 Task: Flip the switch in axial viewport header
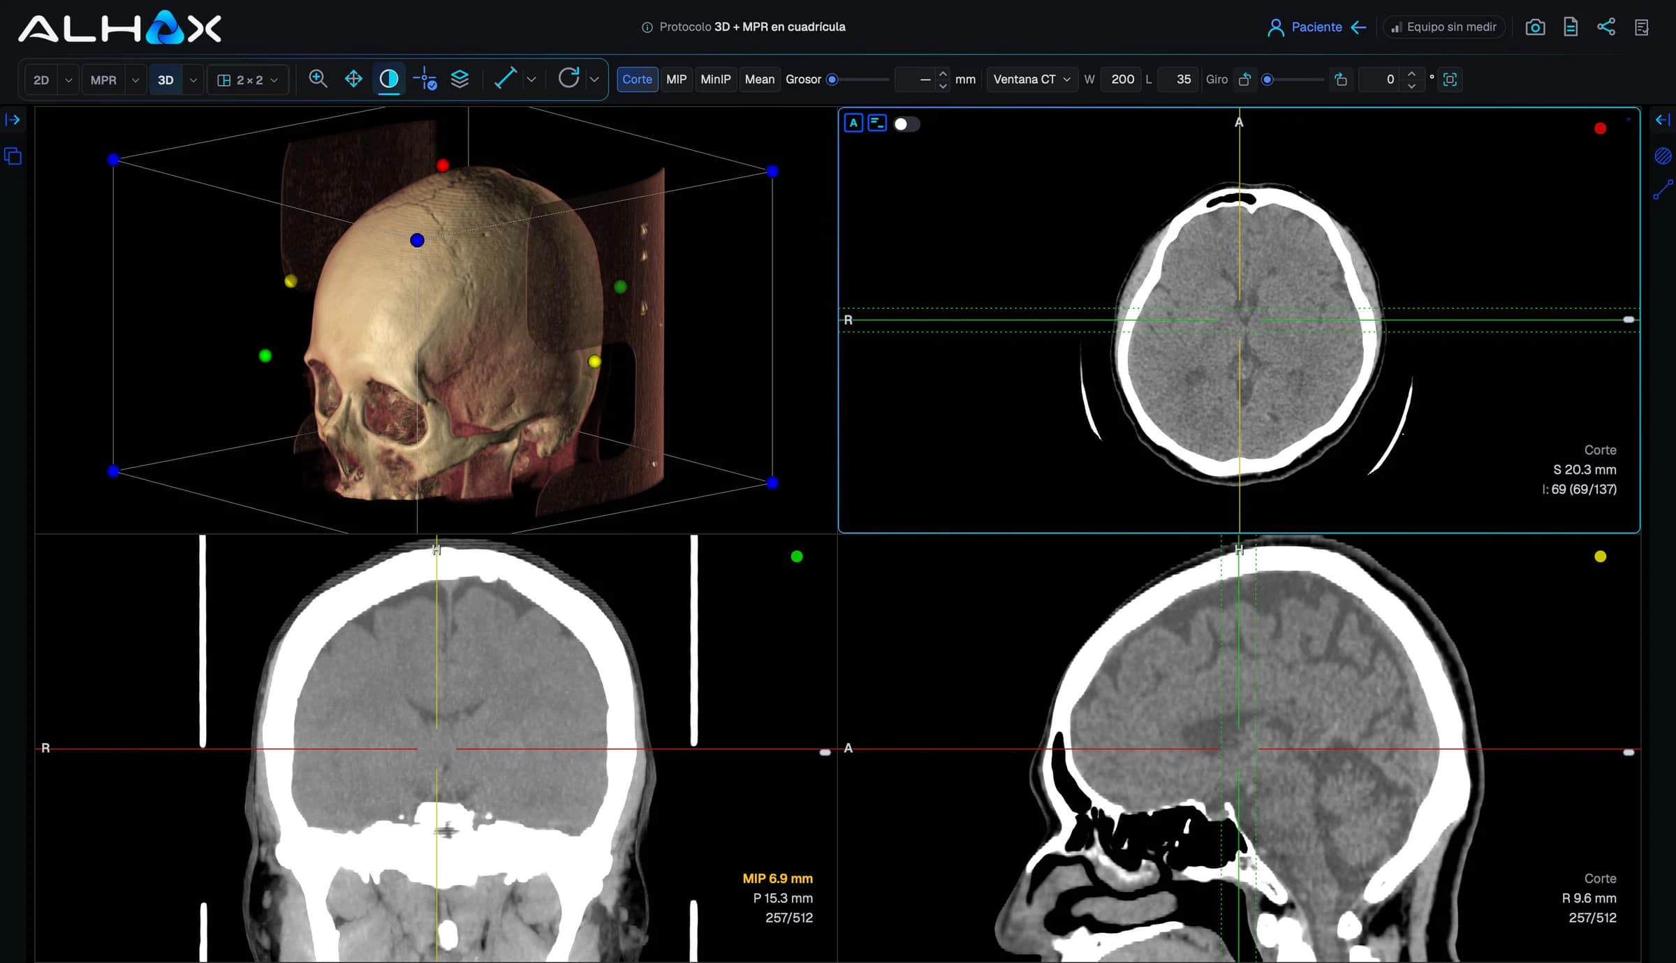click(x=906, y=124)
